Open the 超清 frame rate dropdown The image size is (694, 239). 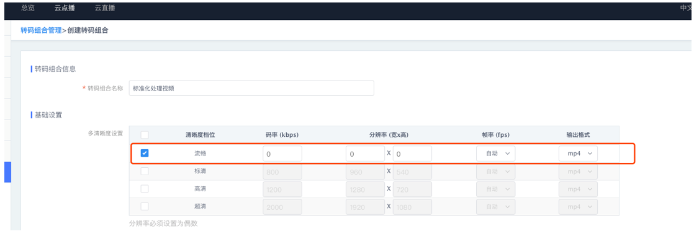click(496, 207)
